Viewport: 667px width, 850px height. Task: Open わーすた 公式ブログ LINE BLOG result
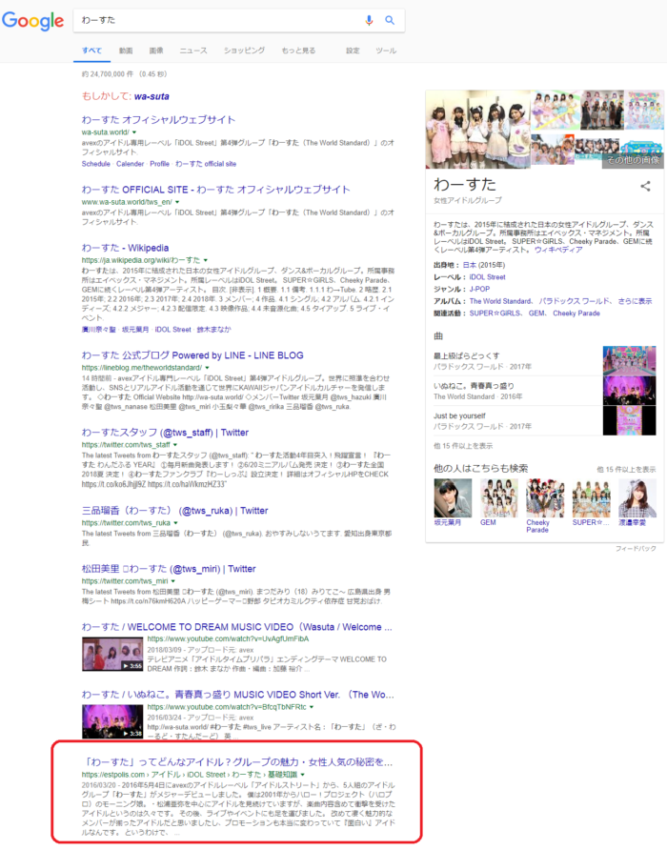192,355
